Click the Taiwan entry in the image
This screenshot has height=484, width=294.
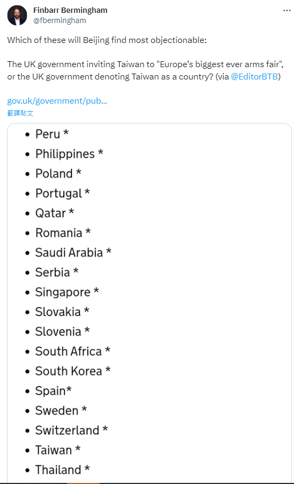pos(57,450)
